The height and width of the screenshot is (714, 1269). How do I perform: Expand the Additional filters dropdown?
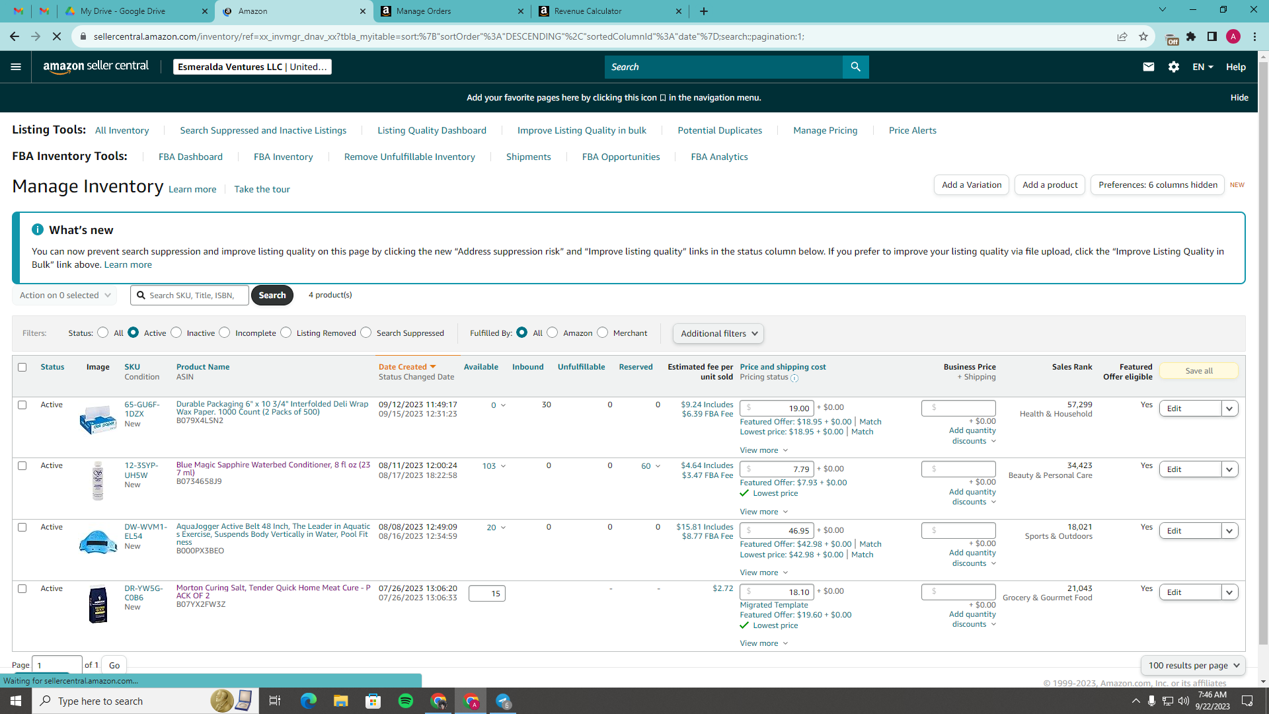point(718,333)
